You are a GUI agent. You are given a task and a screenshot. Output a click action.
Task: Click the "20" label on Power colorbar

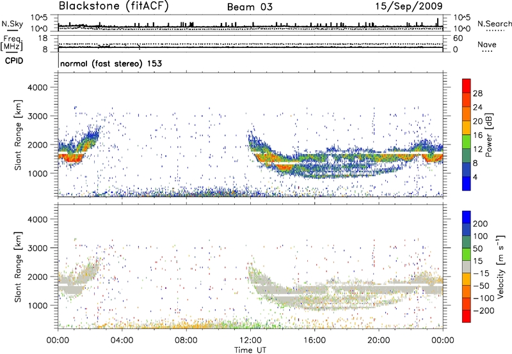pyautogui.click(x=477, y=121)
